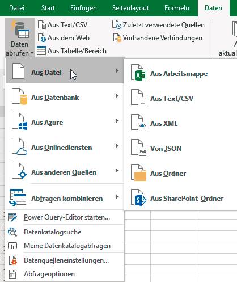Image resolution: width=237 pixels, height=282 pixels.
Task: Click Aus Tabelle/Bereich label in the ribbon
Action: [77, 51]
